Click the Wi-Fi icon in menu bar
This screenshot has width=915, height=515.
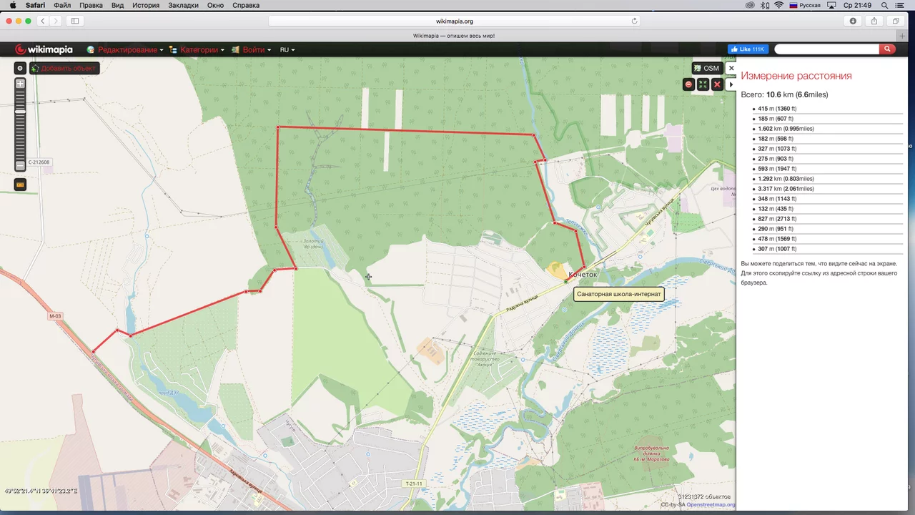[778, 5]
